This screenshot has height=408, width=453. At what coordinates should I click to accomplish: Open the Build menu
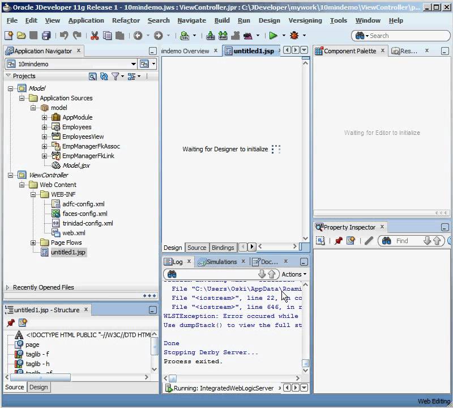pos(222,20)
